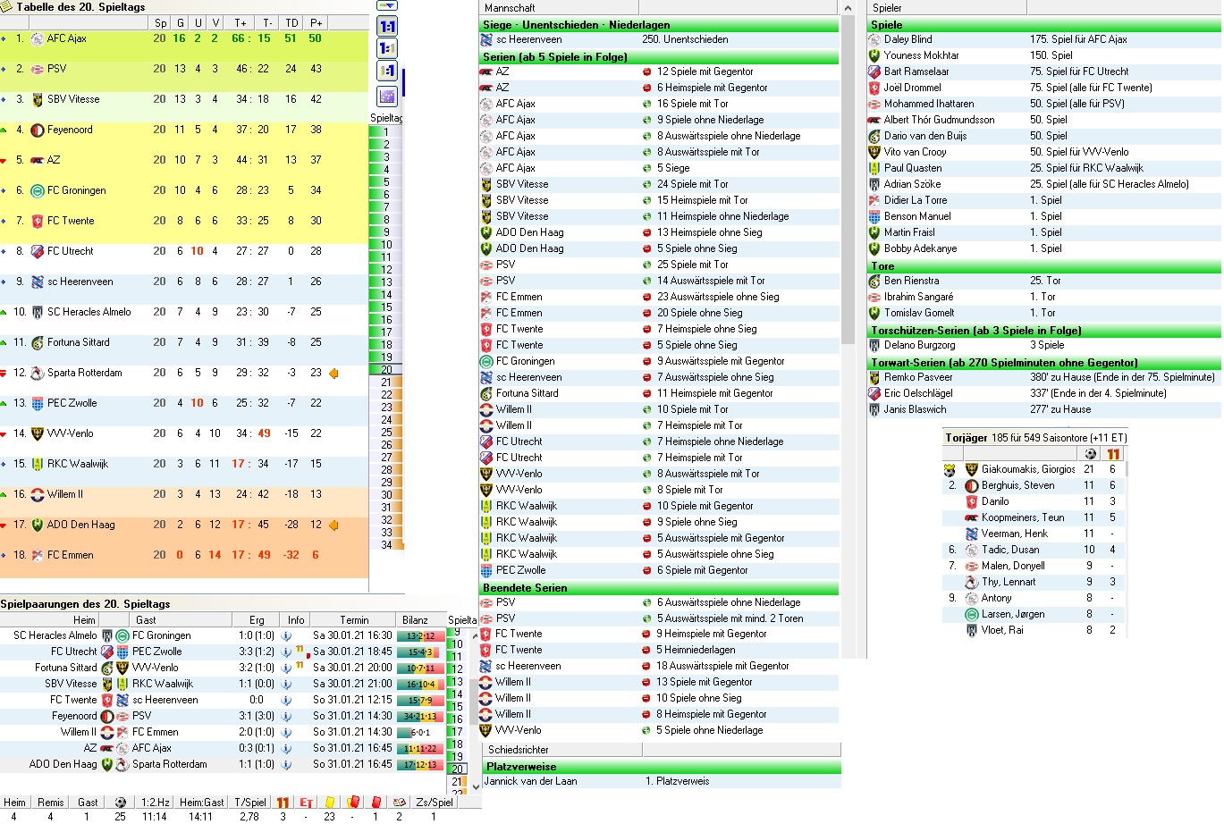Click the orange arrow next to ADO Den Haag
Screen dimensions: 1224x824
(x=334, y=526)
